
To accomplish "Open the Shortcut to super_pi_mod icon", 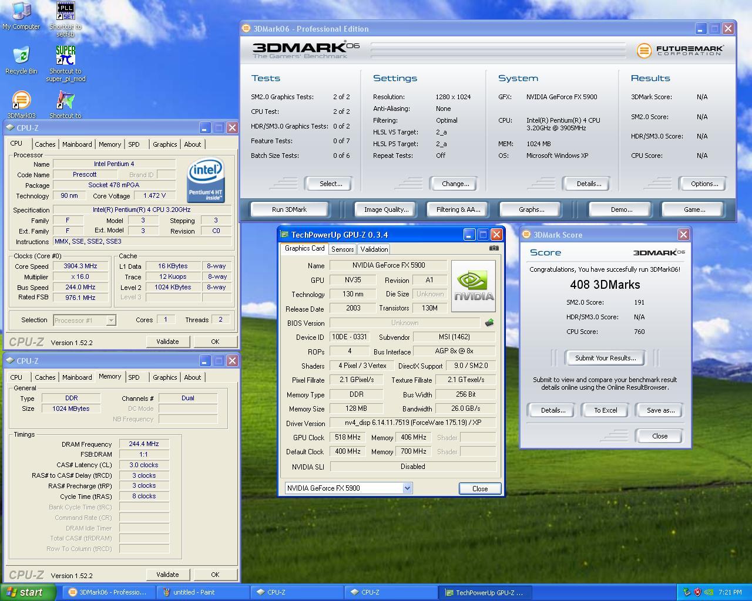I will [65, 64].
